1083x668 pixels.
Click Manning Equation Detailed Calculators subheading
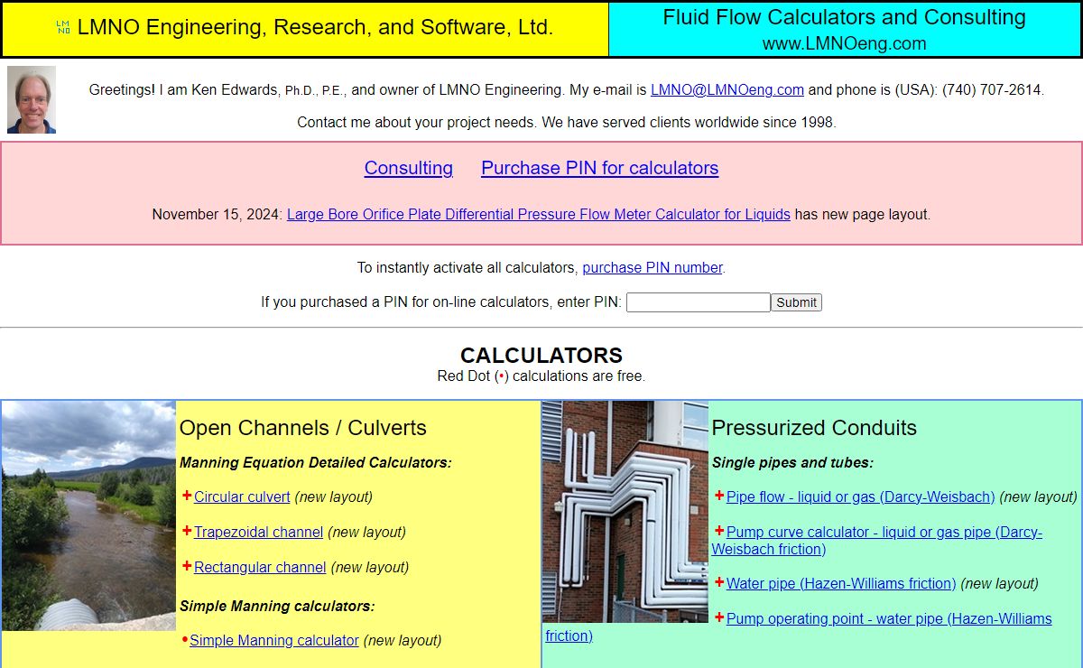coord(315,462)
